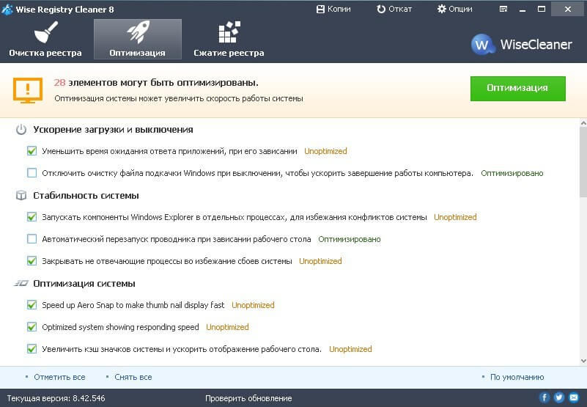This screenshot has height=407, width=587.
Task: Click the icon beside Оптимизация системы heading
Action: (x=21, y=283)
